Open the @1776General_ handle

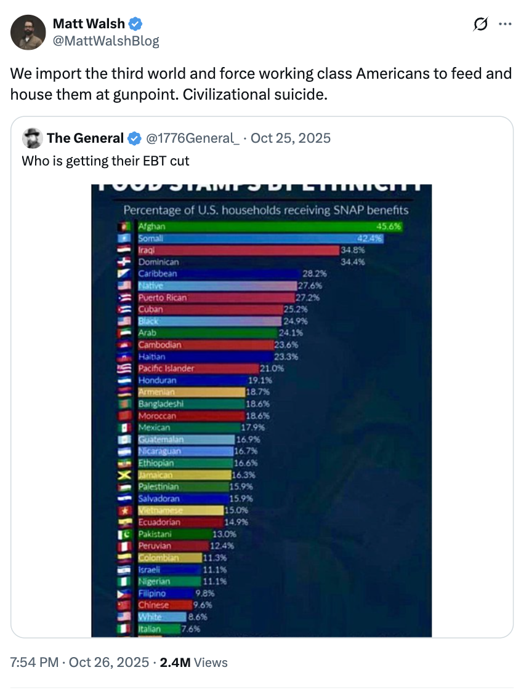(192, 138)
